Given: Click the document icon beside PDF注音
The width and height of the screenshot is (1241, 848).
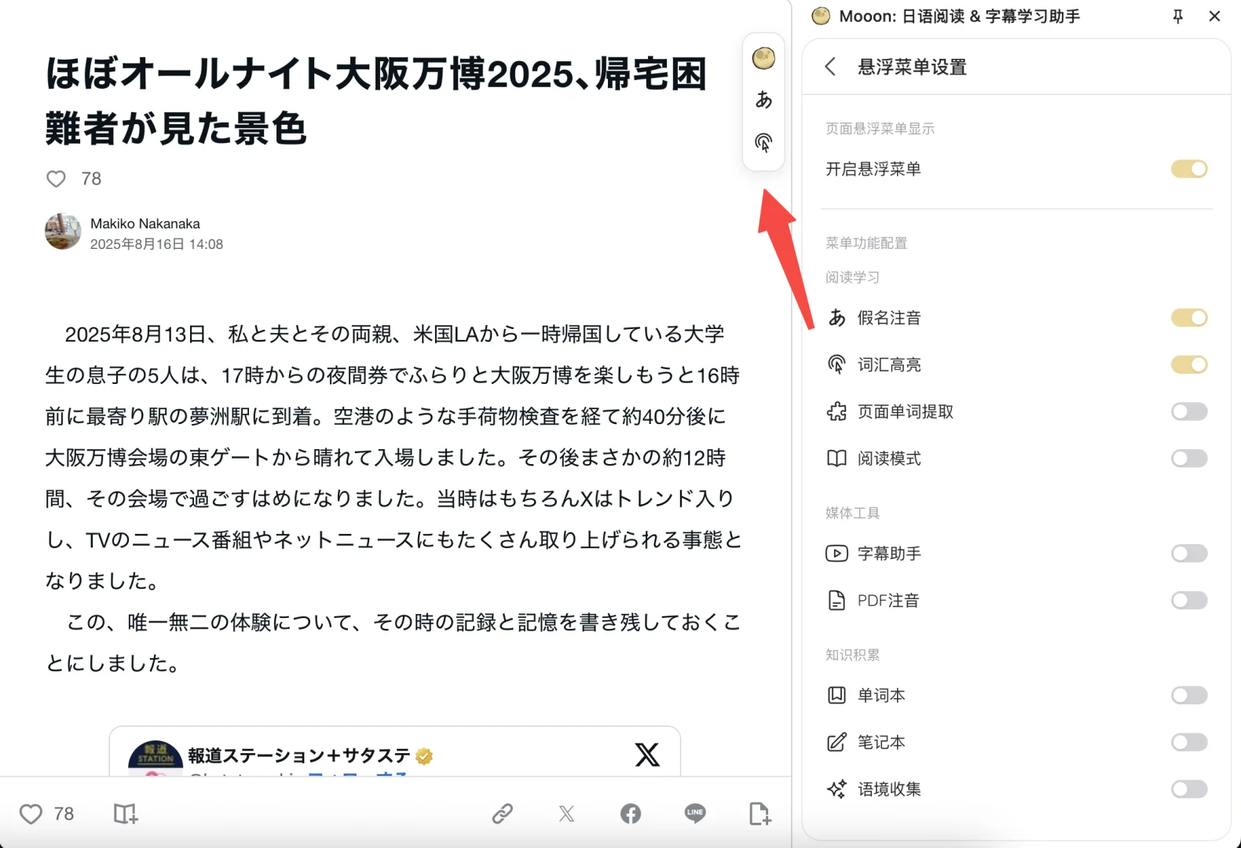Looking at the screenshot, I should click(x=837, y=601).
